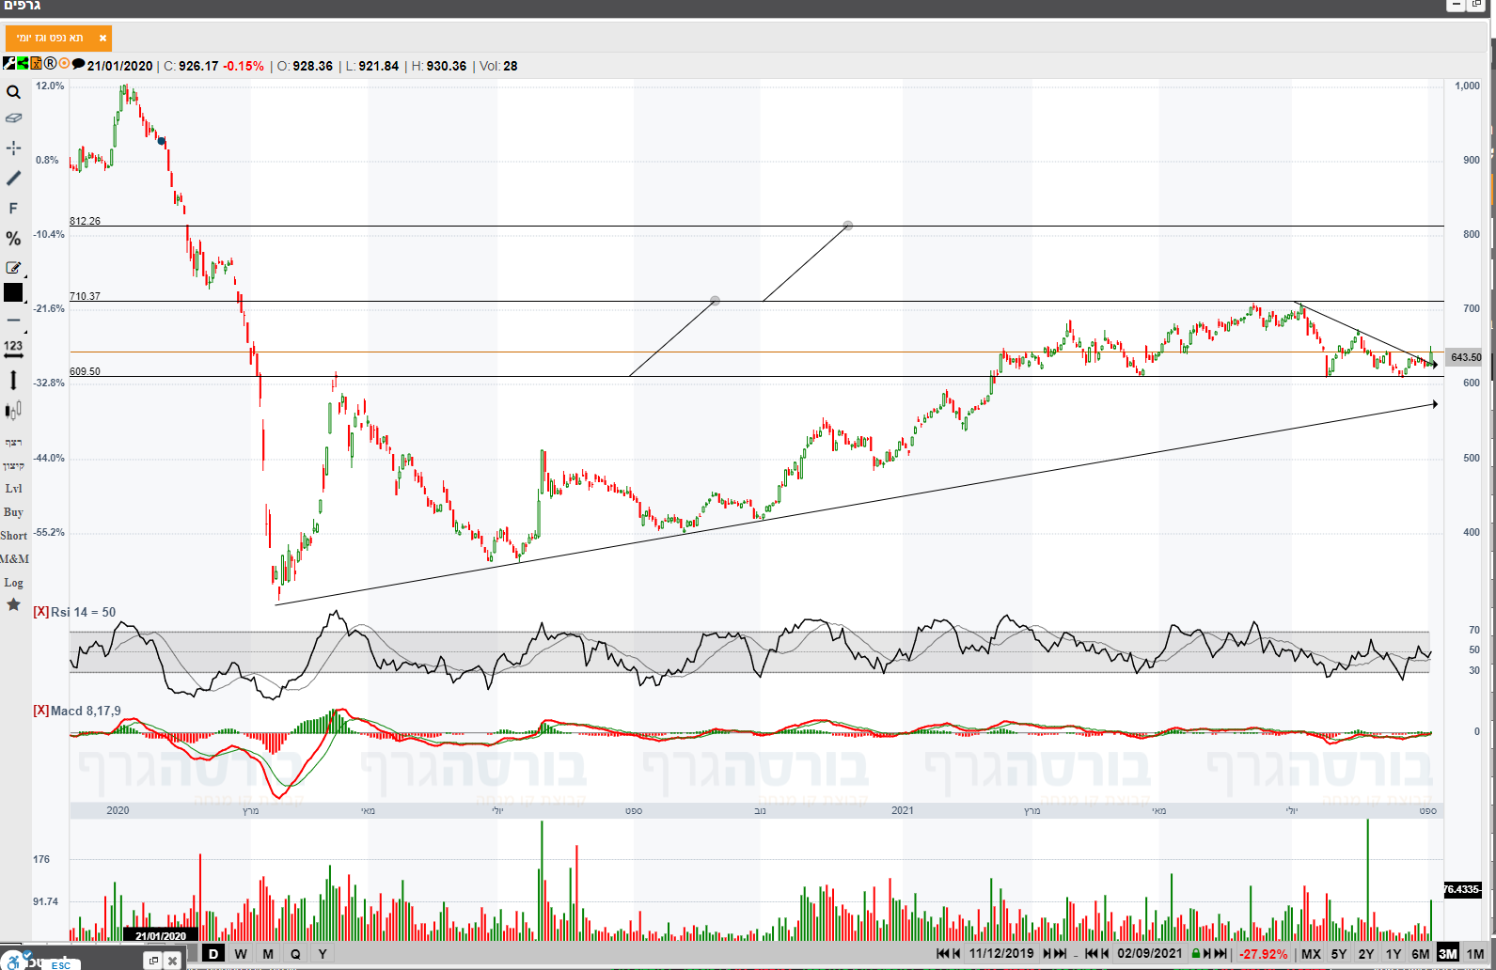Switch to daily D interval

click(213, 954)
